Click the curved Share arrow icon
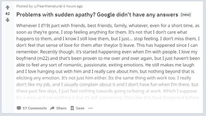The width and height of the screenshot is (206, 116). (52, 108)
